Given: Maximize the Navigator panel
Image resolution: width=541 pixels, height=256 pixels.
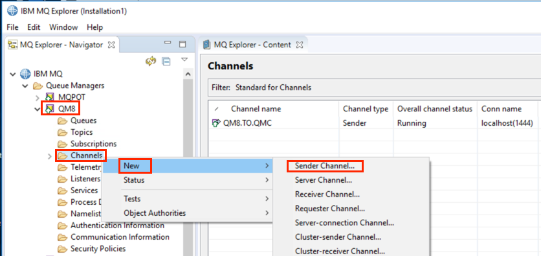Looking at the screenshot, I should click(182, 44).
